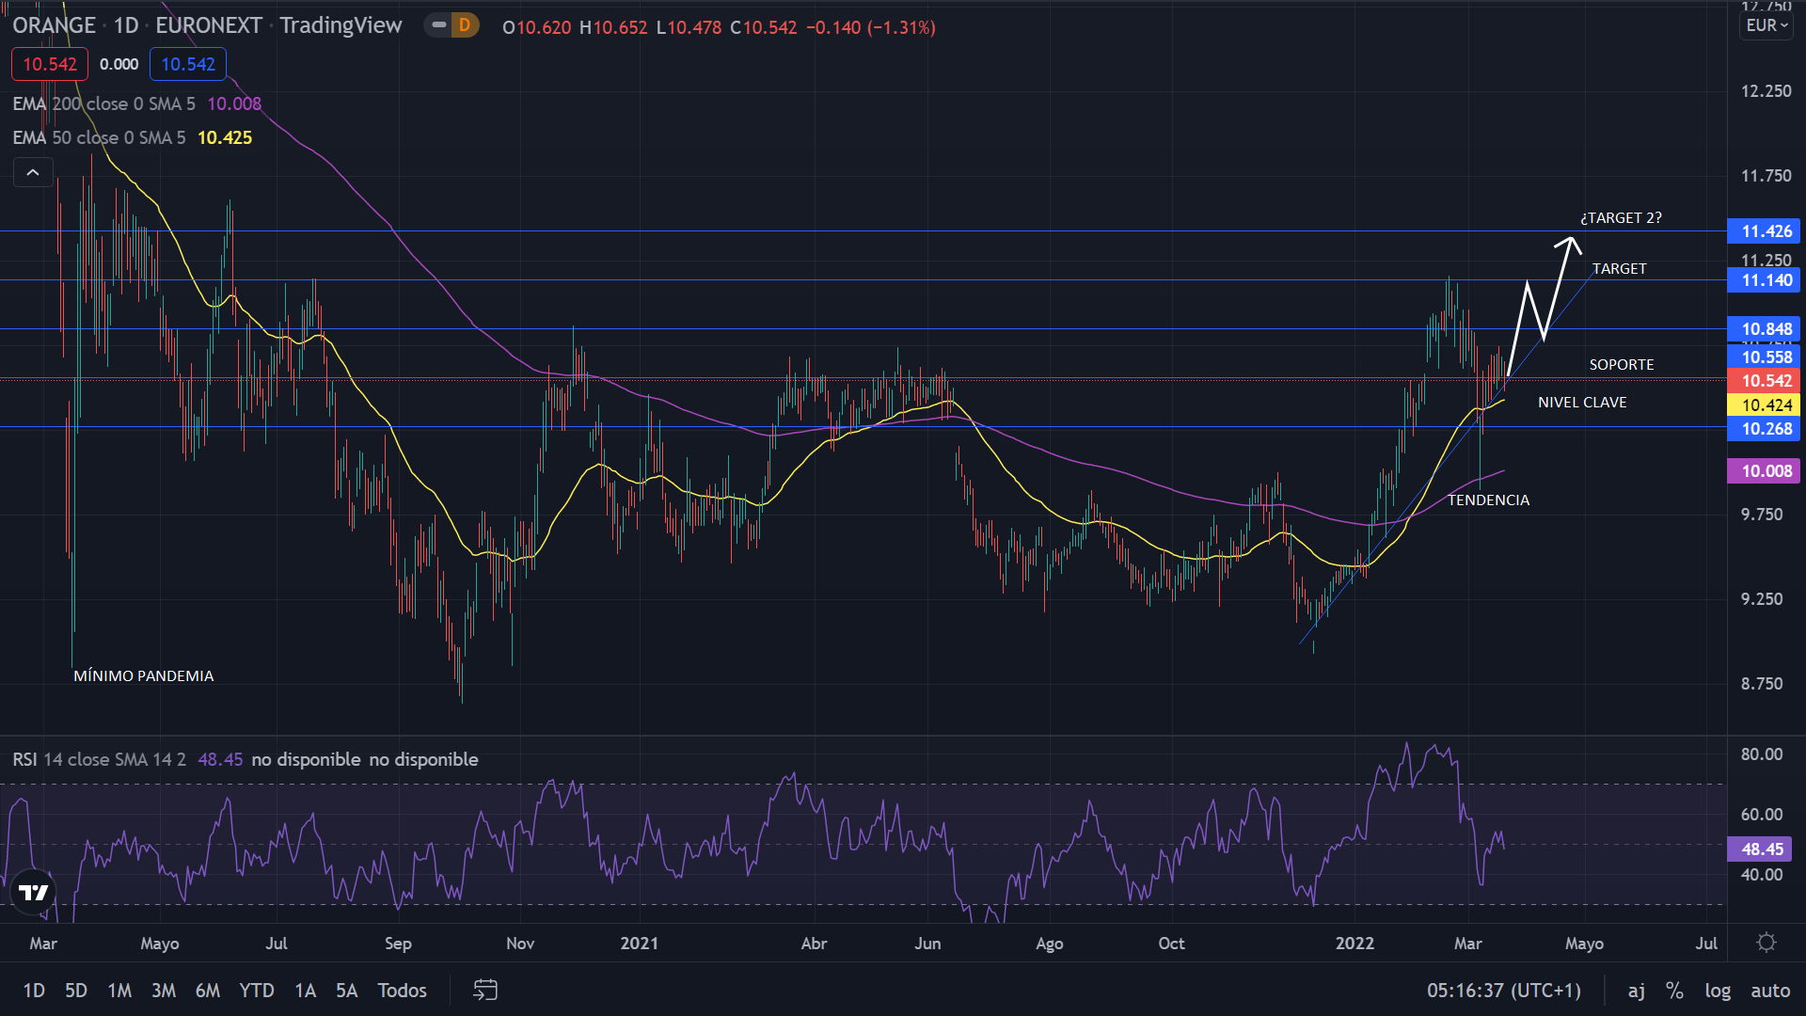
Task: Click the blue buy price 10.542 button
Action: click(x=188, y=64)
